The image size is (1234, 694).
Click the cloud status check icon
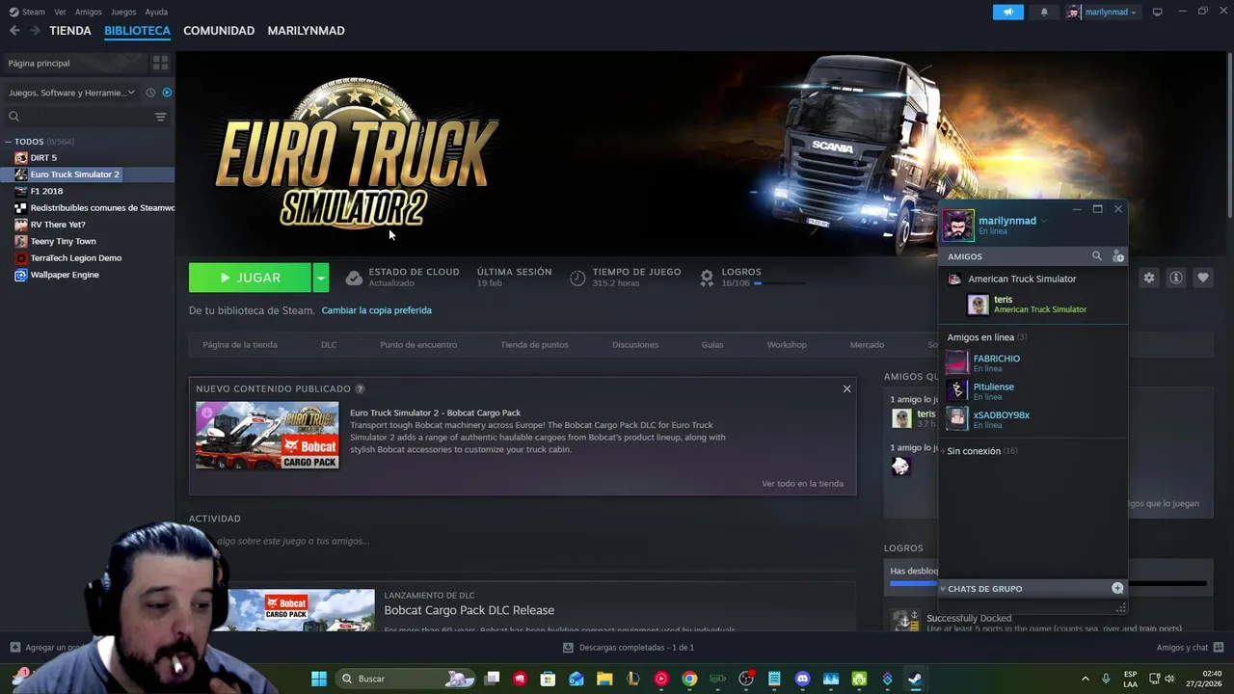pyautogui.click(x=354, y=278)
